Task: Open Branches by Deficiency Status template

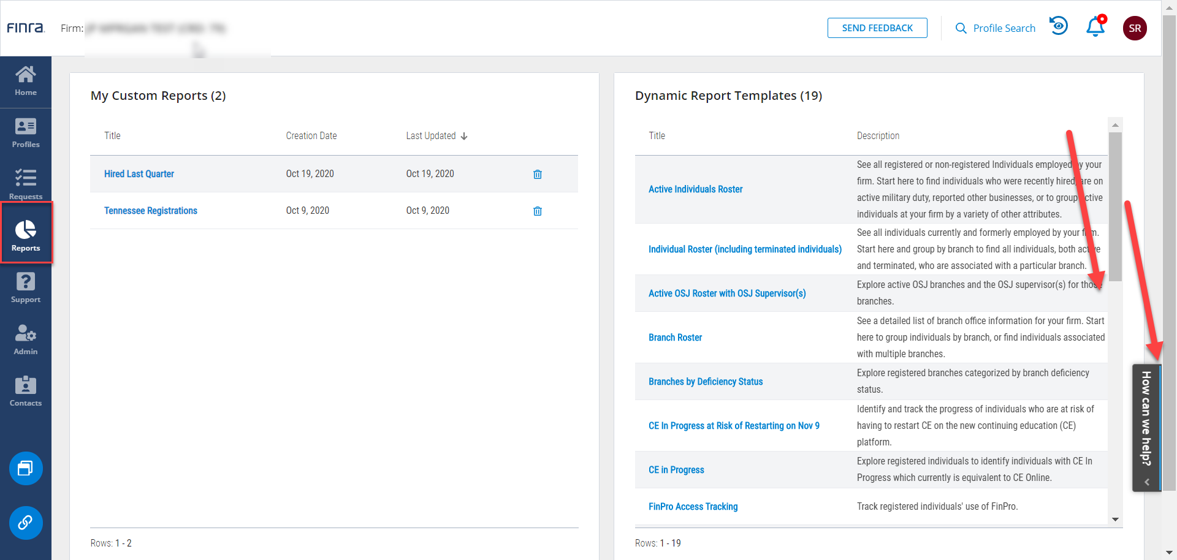Action: 706,382
